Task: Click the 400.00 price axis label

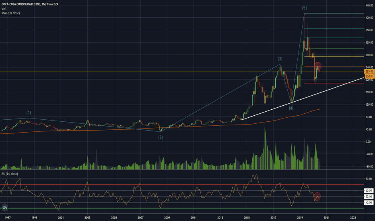Action: 369,18
